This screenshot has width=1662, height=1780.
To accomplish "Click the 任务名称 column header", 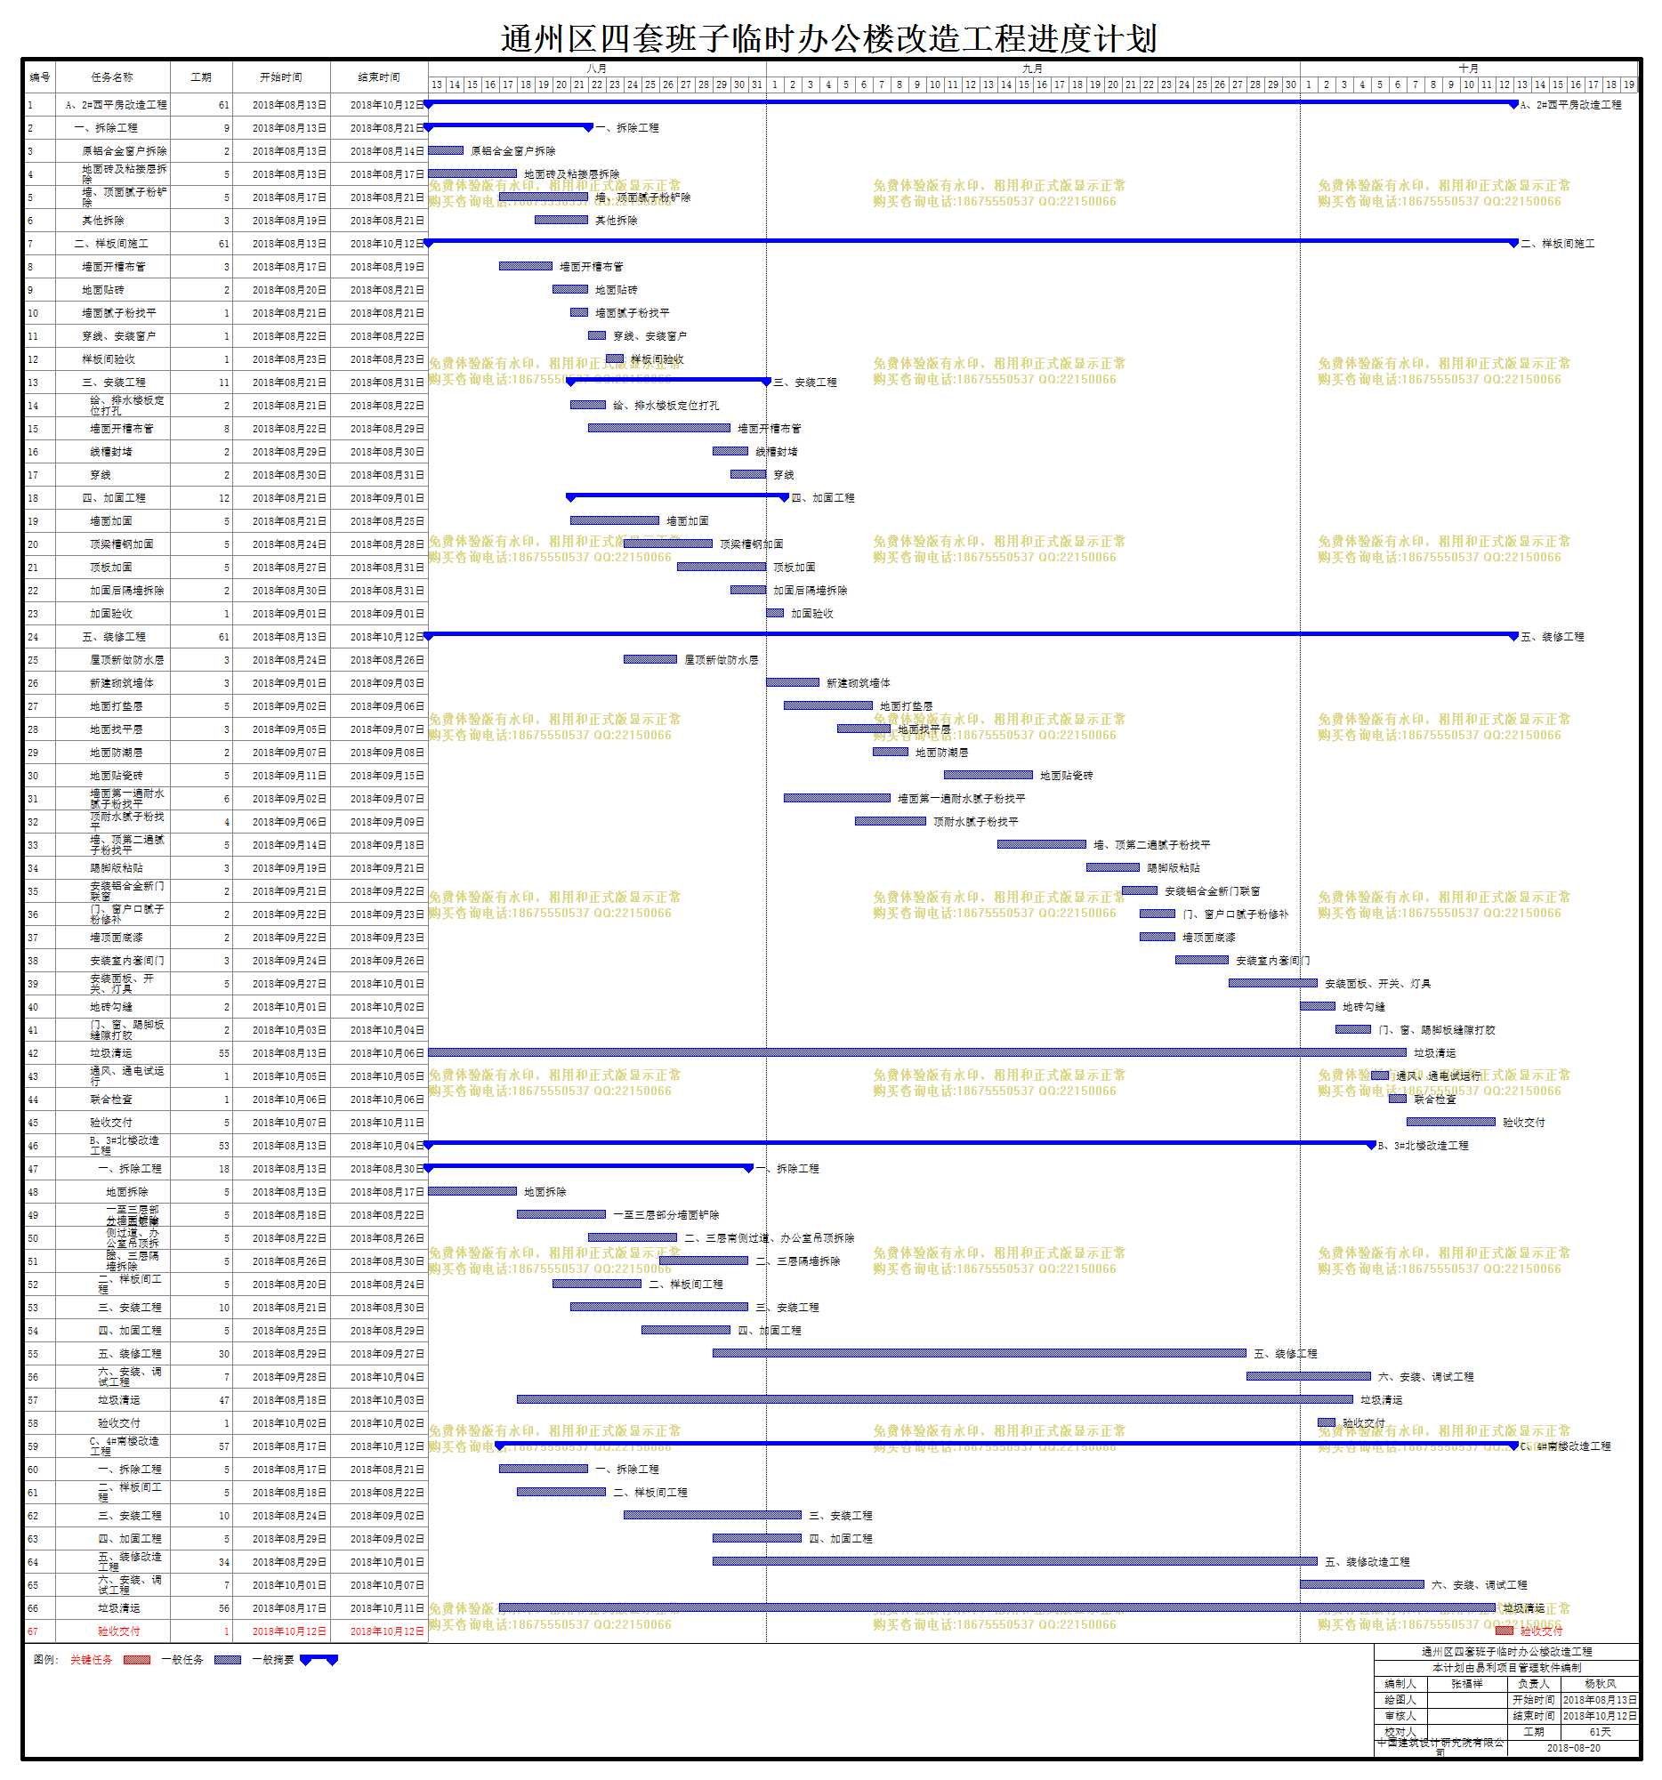I will click(x=113, y=77).
